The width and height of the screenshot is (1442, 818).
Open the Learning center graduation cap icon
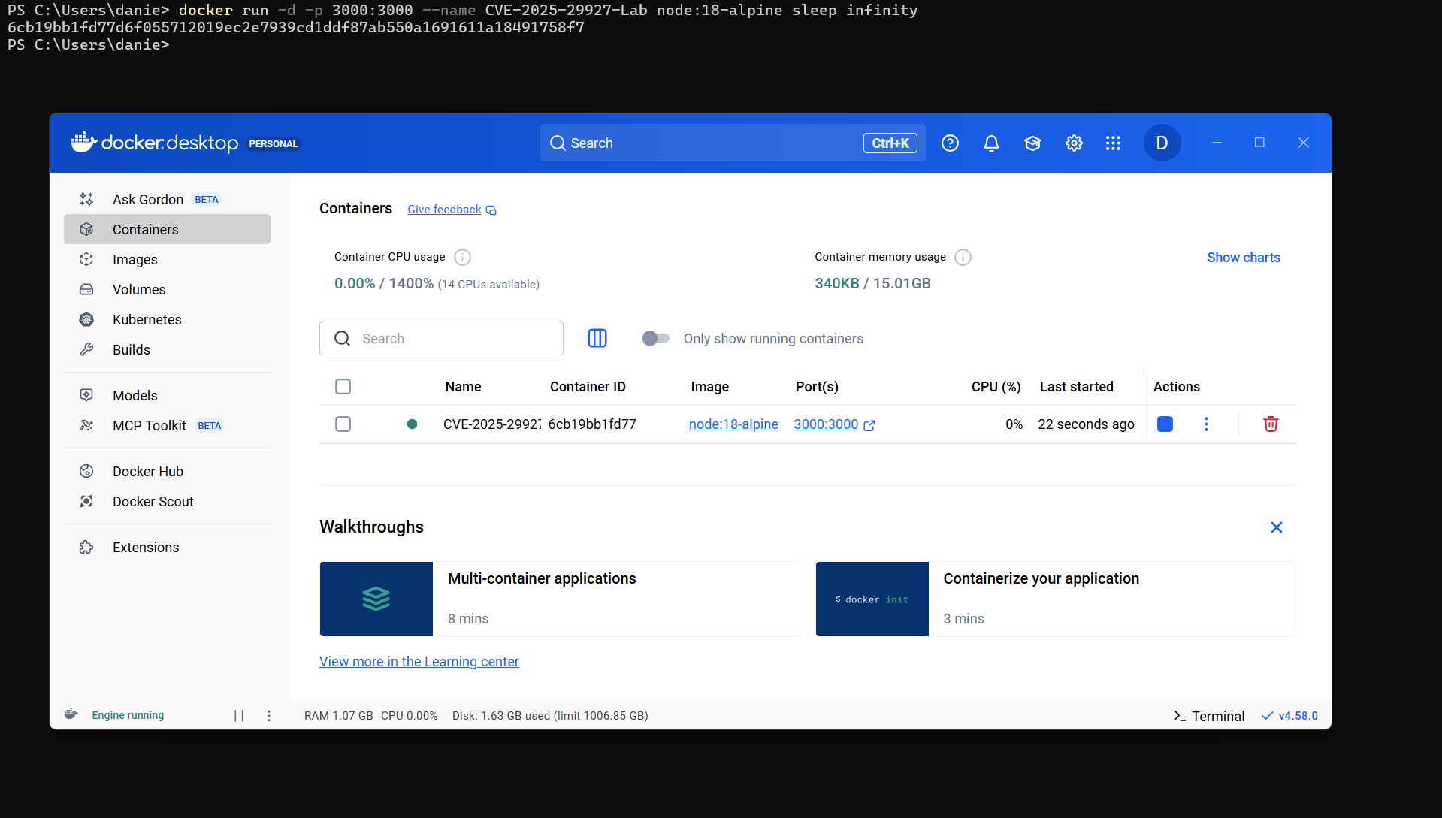pos(1032,143)
